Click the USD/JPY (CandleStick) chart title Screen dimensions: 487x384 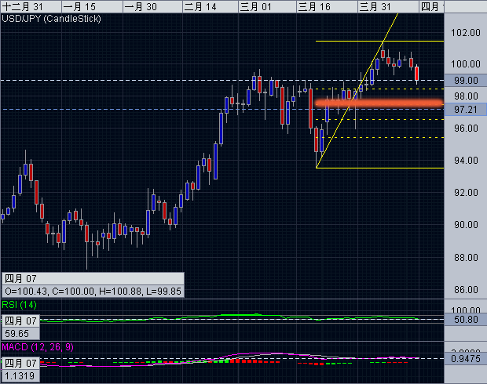coord(51,19)
